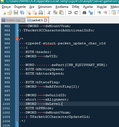Open the Görünüm menu

click(x=45, y=7)
